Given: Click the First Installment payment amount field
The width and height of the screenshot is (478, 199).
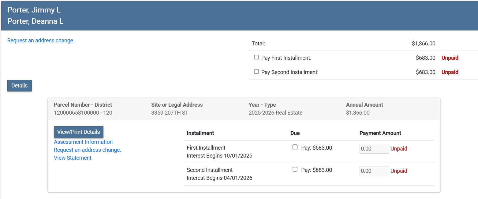Looking at the screenshot, I should pyautogui.click(x=374, y=149).
